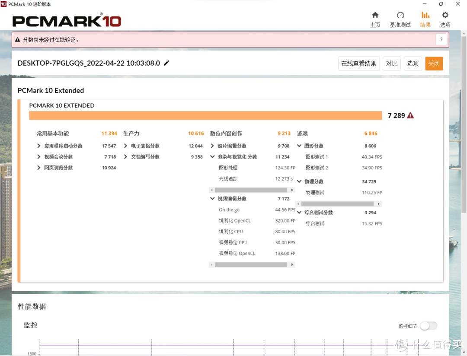Image resolution: width=467 pixels, height=356 pixels.
Task: Click the On the go row
Action: (x=257, y=210)
